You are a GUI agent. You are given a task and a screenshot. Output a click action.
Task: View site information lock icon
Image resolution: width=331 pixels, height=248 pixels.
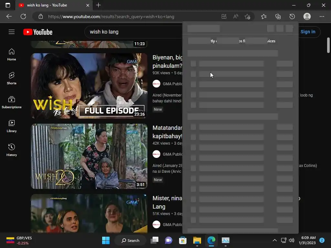tap(41, 16)
